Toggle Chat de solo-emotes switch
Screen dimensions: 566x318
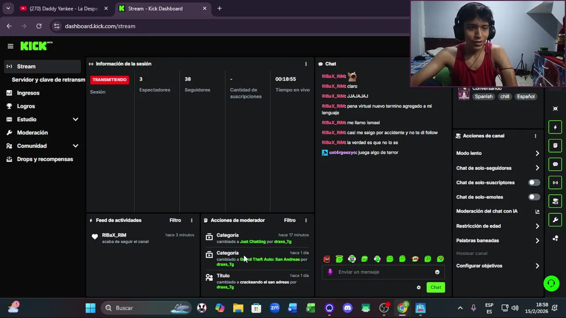534,197
